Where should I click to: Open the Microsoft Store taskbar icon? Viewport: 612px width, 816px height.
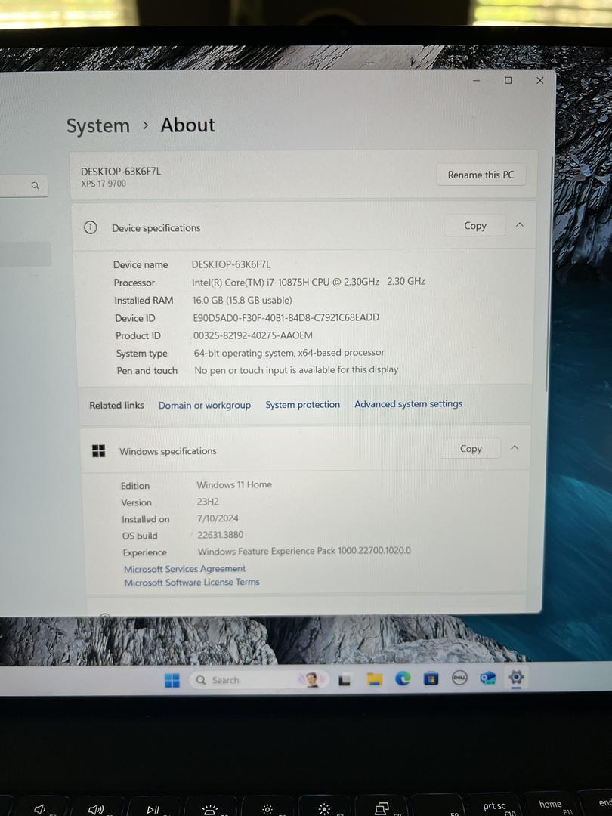pyautogui.click(x=431, y=678)
